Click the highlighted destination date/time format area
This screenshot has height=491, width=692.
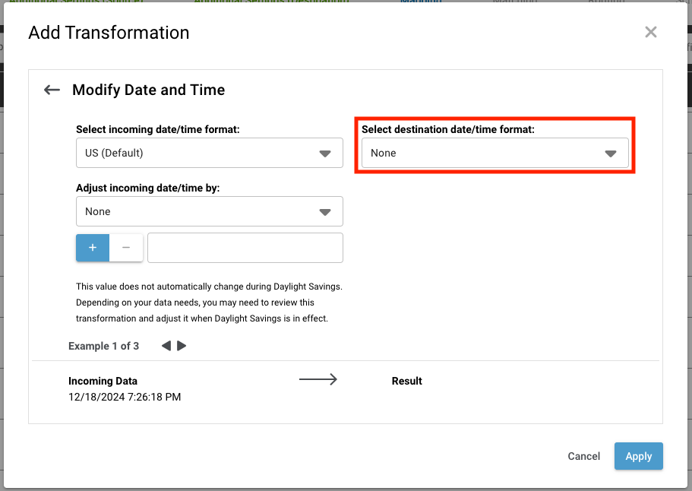[495, 144]
